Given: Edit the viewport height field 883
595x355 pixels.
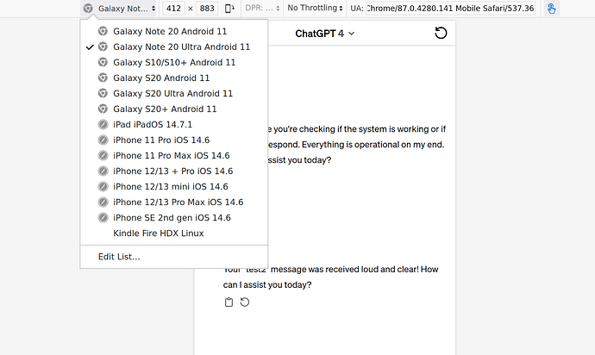Looking at the screenshot, I should coord(207,9).
